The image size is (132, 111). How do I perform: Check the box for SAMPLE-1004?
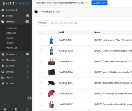point(42,72)
